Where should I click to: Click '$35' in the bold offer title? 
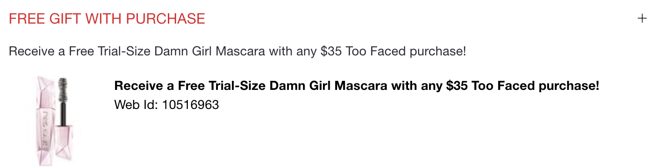(457, 85)
